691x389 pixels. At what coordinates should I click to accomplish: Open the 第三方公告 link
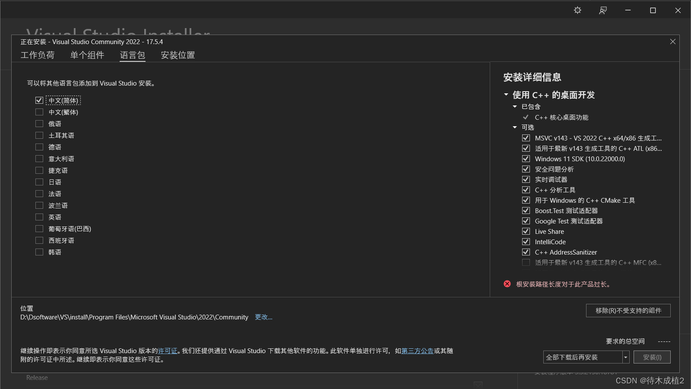418,351
